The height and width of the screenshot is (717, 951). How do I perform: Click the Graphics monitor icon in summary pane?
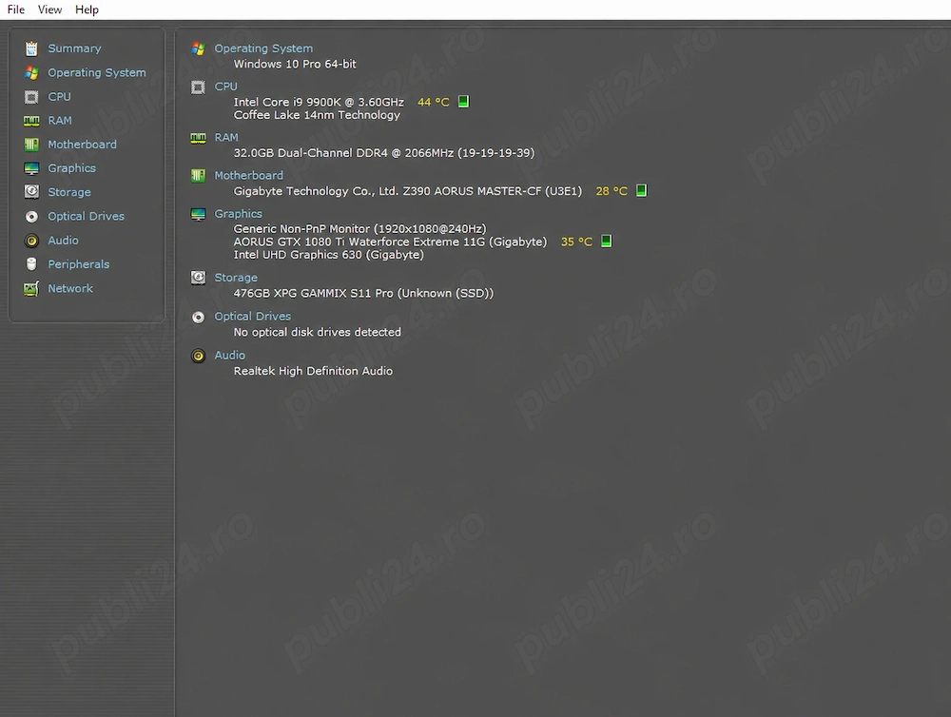pyautogui.click(x=199, y=215)
